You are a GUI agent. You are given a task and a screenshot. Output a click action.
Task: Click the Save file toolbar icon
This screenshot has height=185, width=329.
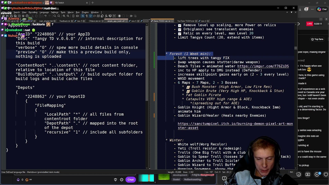pos(11,16)
